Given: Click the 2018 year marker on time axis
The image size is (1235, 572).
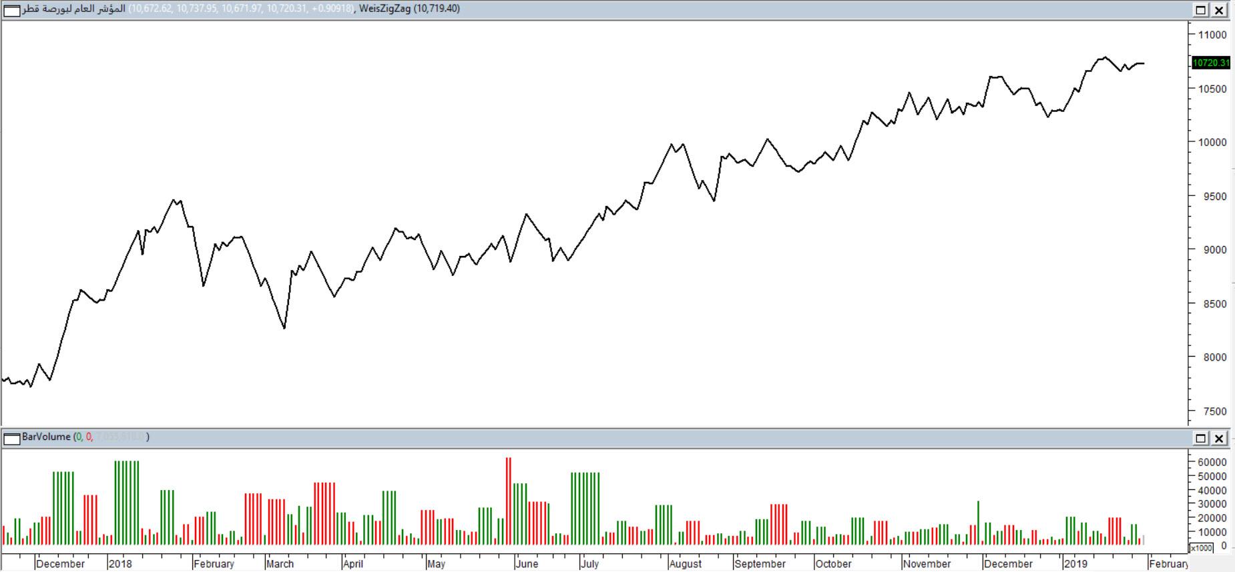Looking at the screenshot, I should 121,563.
